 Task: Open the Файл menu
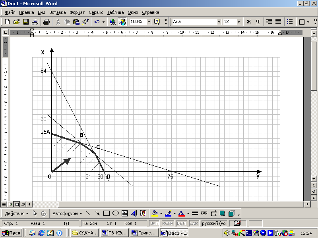pos(10,12)
